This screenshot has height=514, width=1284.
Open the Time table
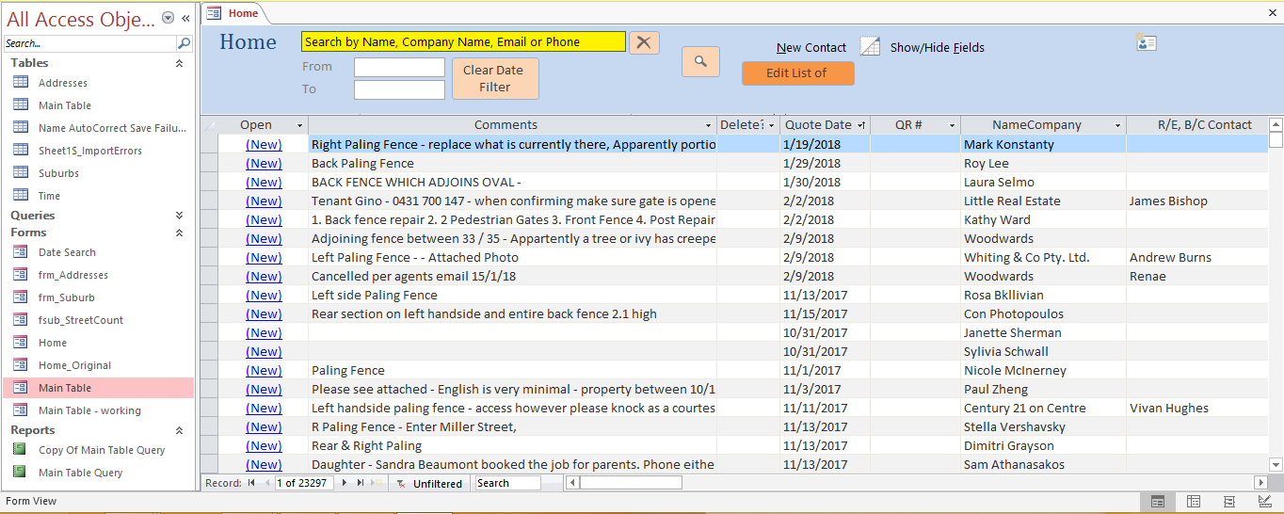tap(49, 196)
